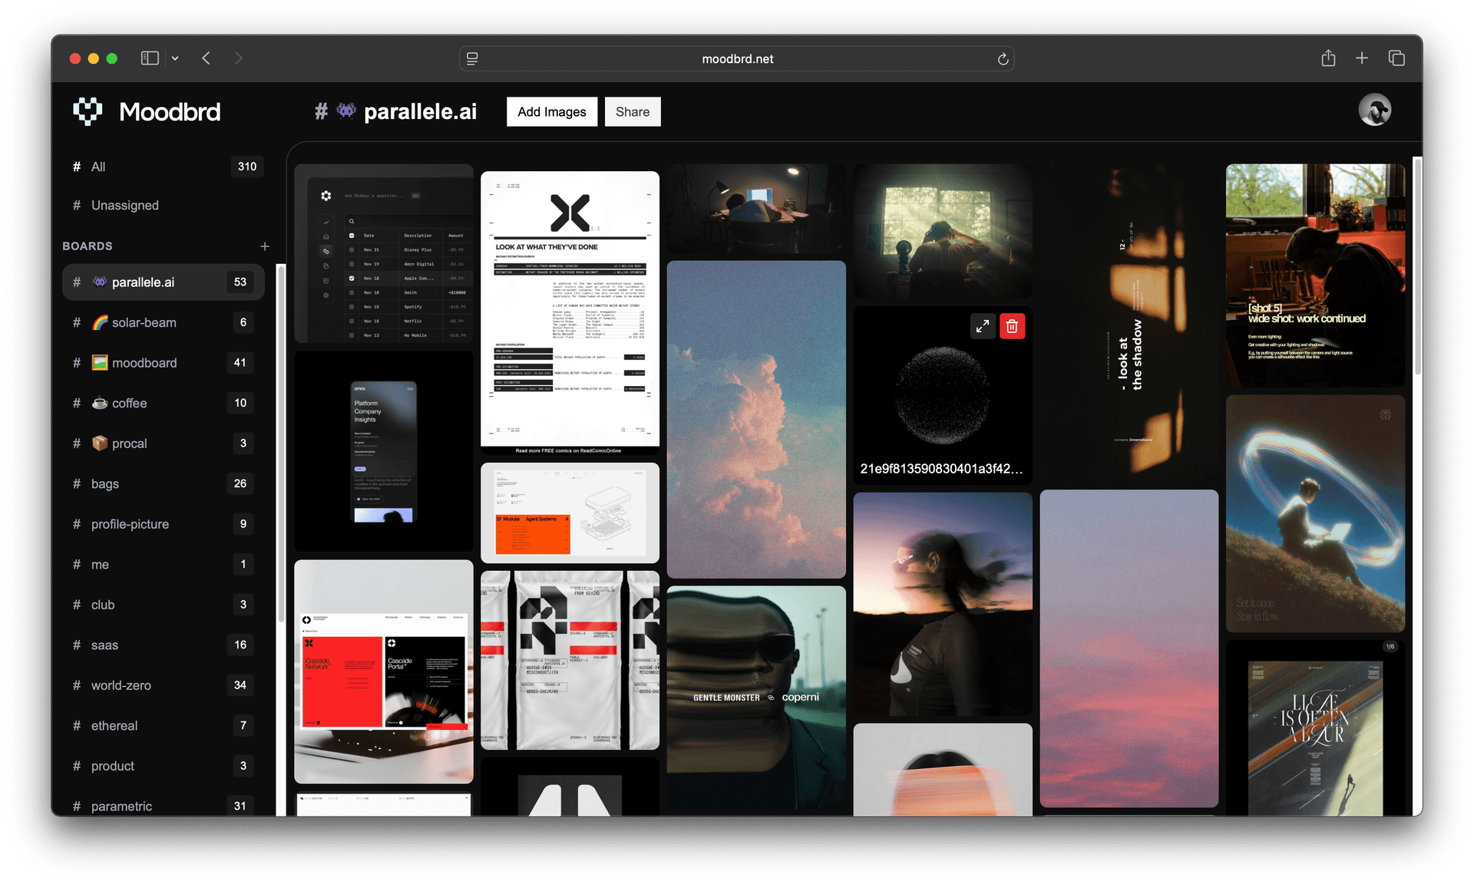This screenshot has height=884, width=1474.
Task: Select the All filter showing 310 images
Action: (98, 167)
